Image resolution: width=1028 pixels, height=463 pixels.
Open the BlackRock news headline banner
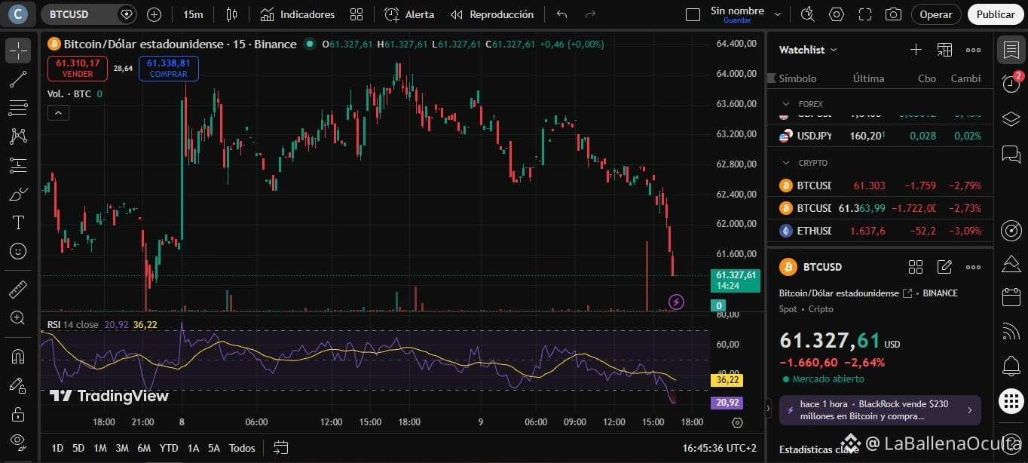coord(880,410)
